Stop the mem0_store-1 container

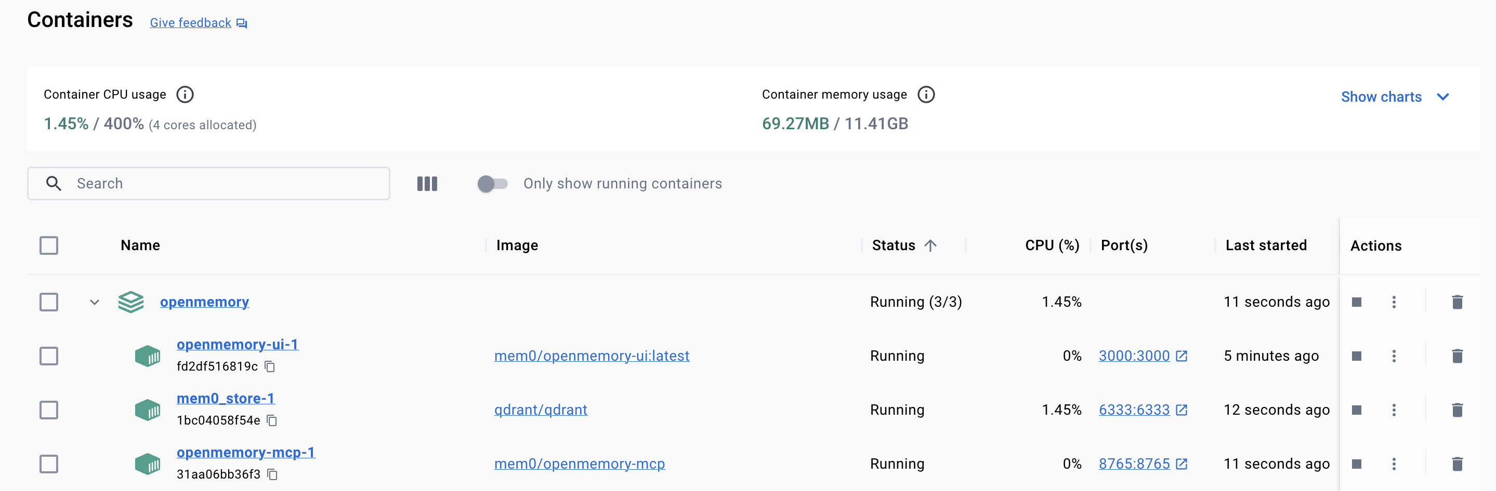click(1357, 410)
